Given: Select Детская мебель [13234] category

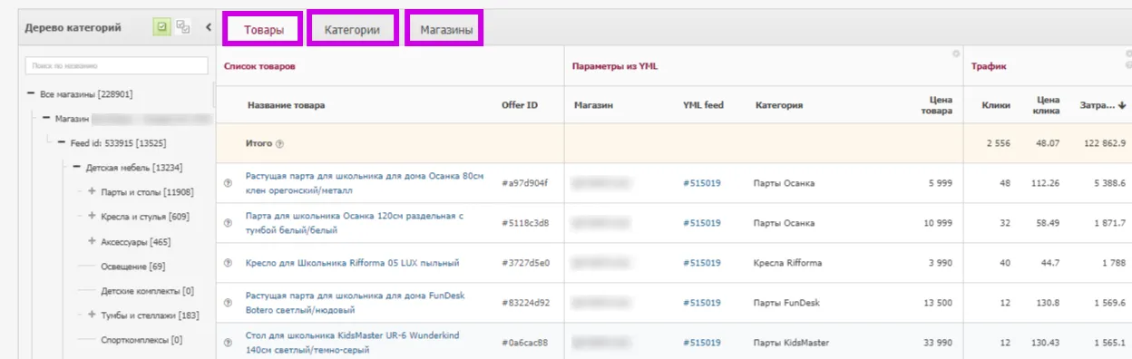Looking at the screenshot, I should 134,168.
